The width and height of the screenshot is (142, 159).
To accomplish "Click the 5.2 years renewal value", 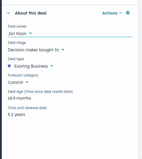I will click(16, 115).
